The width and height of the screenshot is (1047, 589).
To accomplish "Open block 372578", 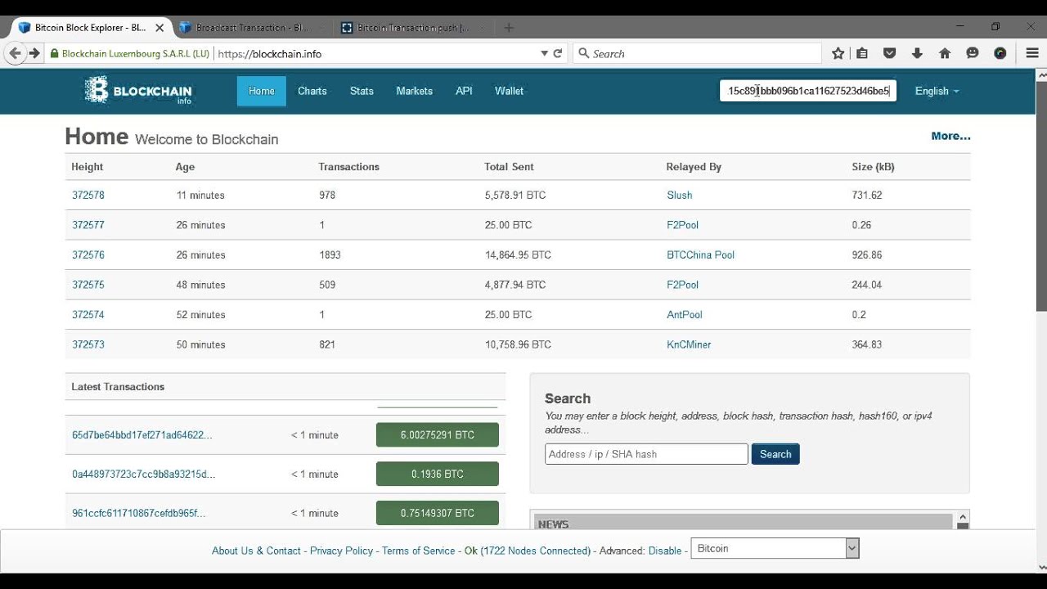I will tap(88, 196).
